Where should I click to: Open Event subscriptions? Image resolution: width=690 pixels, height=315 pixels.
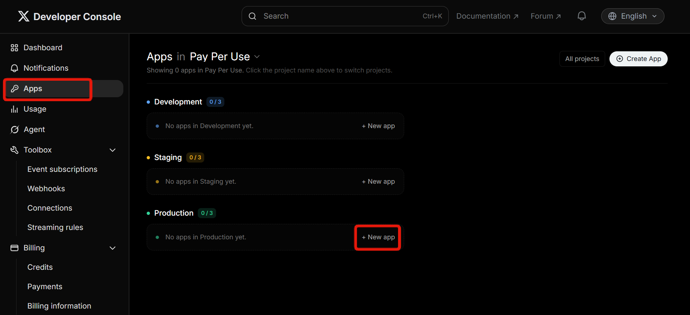pos(62,169)
